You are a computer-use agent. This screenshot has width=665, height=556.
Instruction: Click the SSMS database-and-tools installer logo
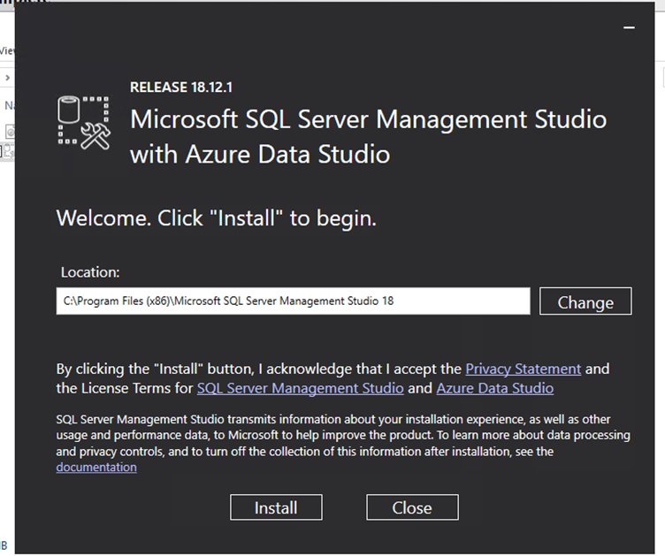[x=84, y=121]
